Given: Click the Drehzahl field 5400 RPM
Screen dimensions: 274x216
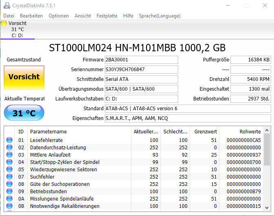Looking at the screenshot, I should pyautogui.click(x=251, y=79).
